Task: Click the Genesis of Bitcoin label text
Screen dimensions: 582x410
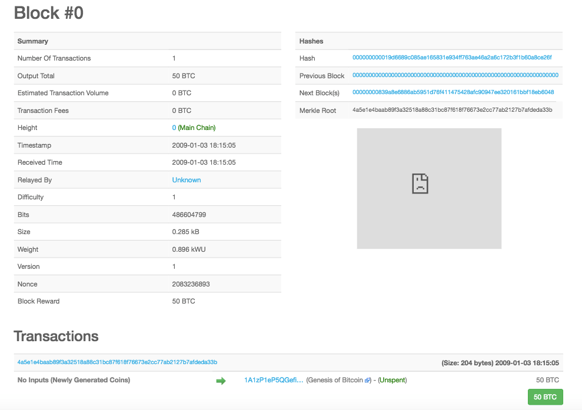Action: (335, 380)
